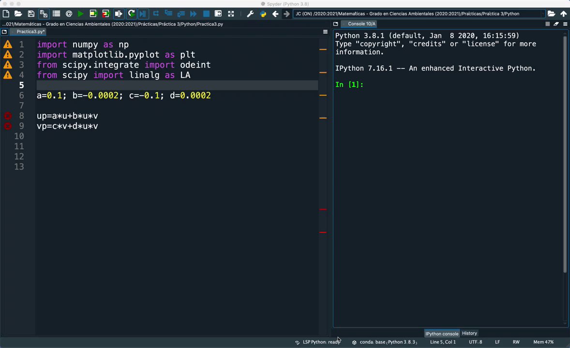570x348 pixels.
Task: Switch to IPython console bottom tab
Action: tap(442, 333)
